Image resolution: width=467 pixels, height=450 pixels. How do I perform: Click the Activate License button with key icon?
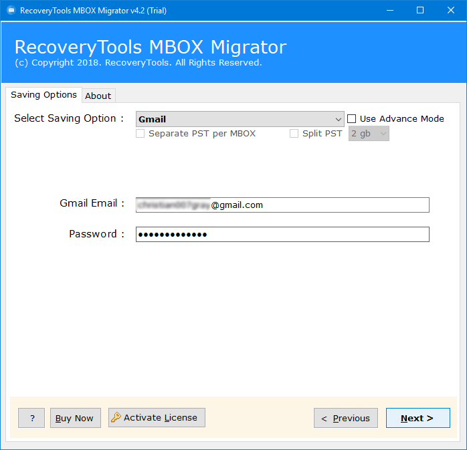click(x=157, y=417)
